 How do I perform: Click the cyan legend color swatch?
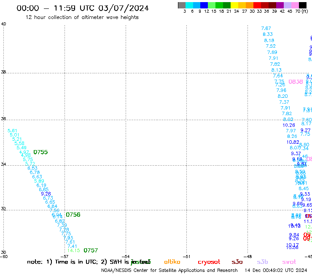pos(189,5)
